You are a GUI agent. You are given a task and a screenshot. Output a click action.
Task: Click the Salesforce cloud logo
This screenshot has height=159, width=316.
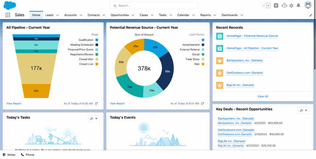(x=10, y=5)
